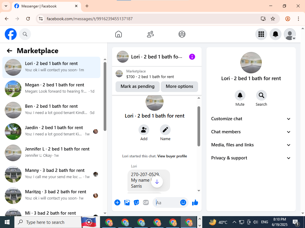Open the Notifications bell in top bar
The width and height of the screenshot is (305, 228).
click(275, 34)
